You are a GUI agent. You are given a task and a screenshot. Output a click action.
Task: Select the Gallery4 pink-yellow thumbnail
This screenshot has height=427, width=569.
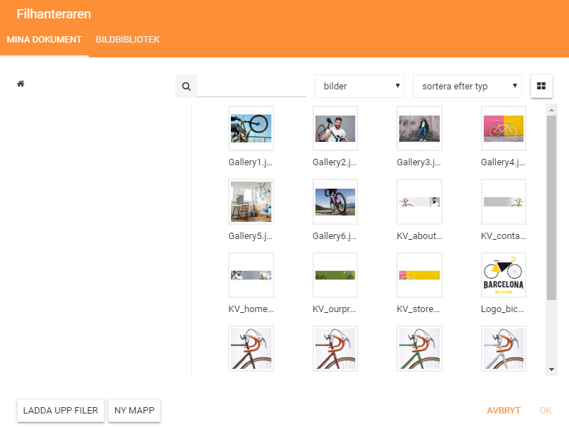(x=504, y=128)
